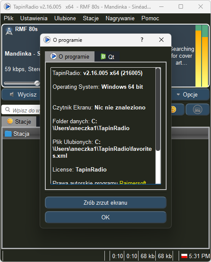Select the Stacje tab in main window

[x=19, y=122]
